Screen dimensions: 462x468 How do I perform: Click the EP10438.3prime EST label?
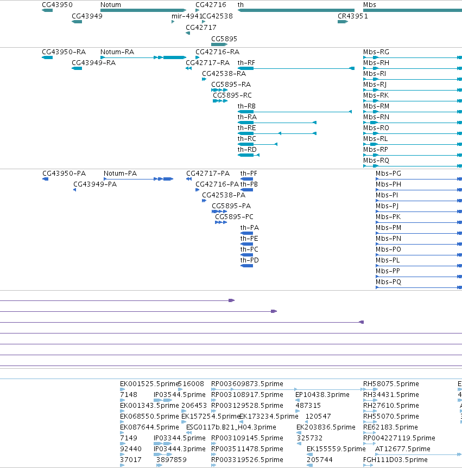322,395
